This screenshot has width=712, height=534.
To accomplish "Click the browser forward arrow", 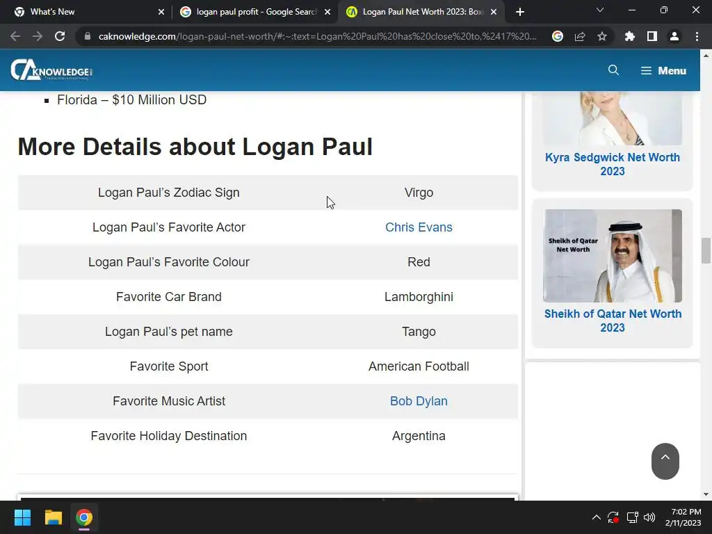I will point(38,36).
